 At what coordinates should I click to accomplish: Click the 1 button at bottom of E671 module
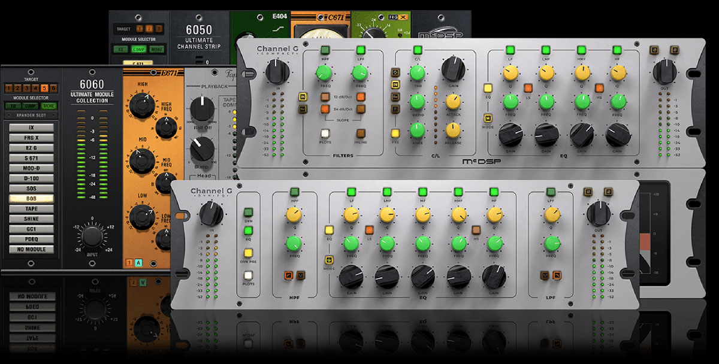point(129,262)
